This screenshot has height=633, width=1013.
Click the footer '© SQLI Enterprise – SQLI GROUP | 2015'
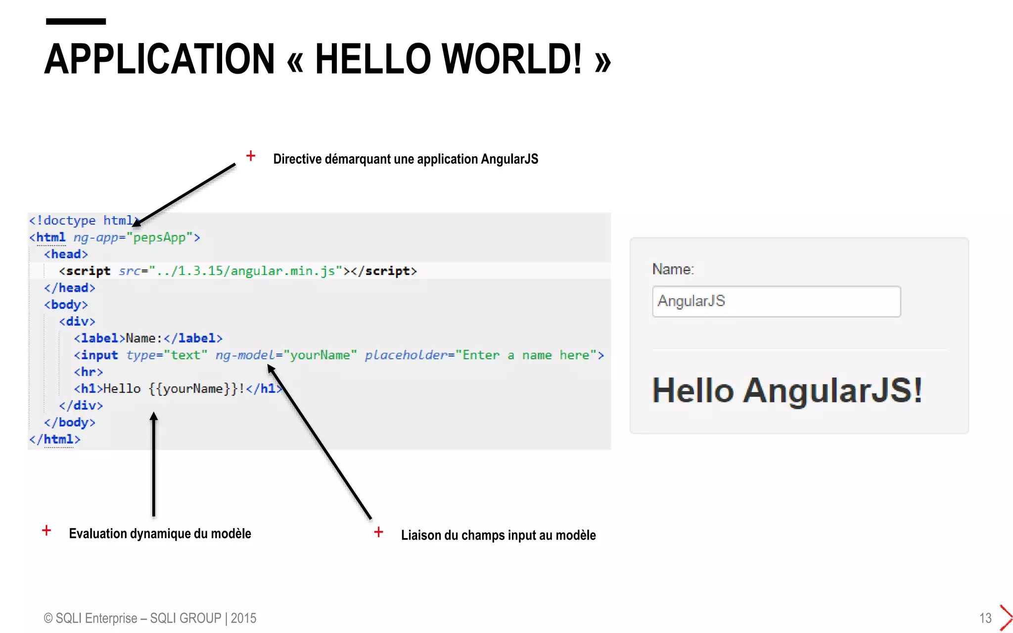point(150,618)
